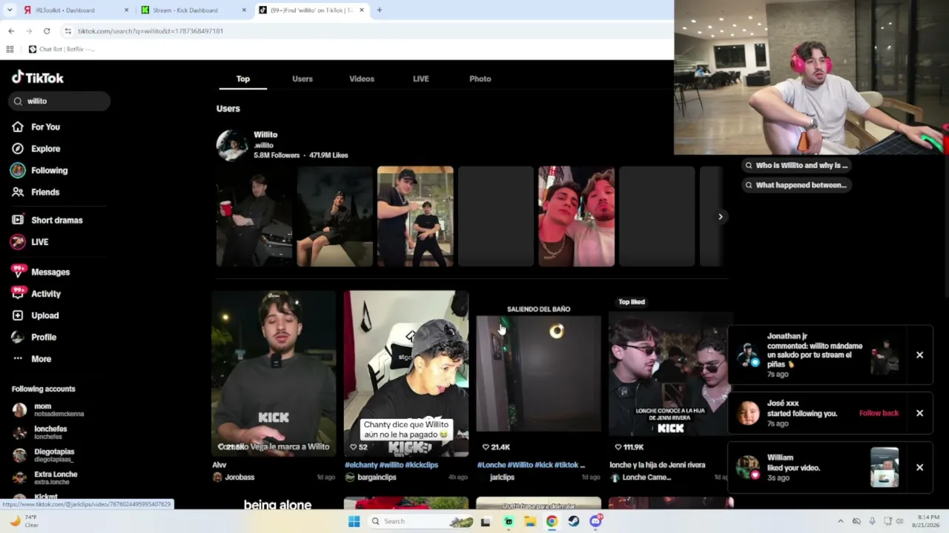Open Discord from the taskbar
This screenshot has height=533, width=949.
click(595, 521)
